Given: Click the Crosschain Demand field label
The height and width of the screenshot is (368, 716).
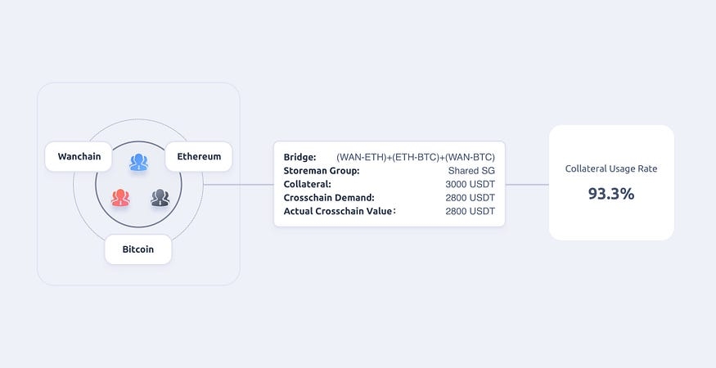Looking at the screenshot, I should click(x=329, y=198).
